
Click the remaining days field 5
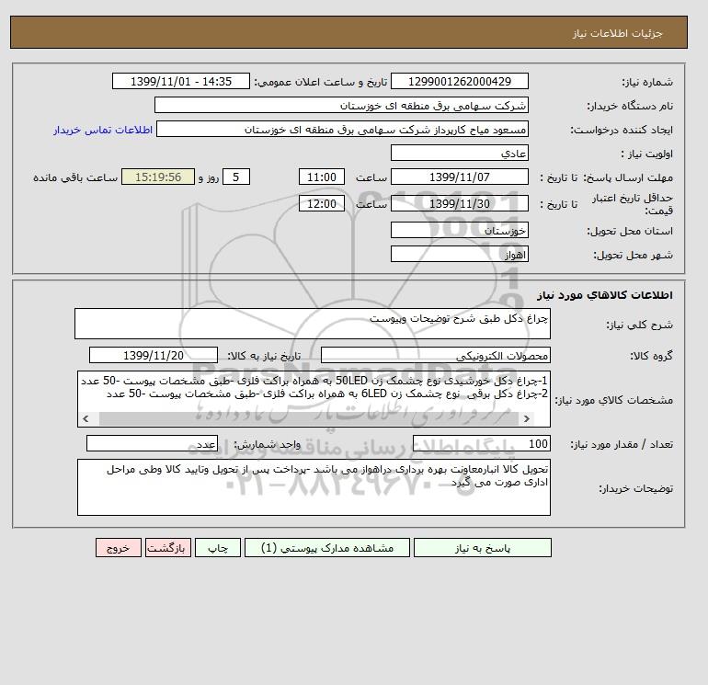(235, 177)
